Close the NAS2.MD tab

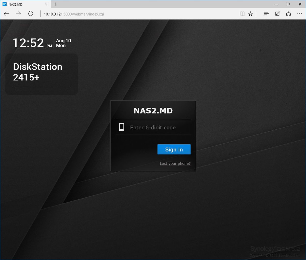click(46, 4)
